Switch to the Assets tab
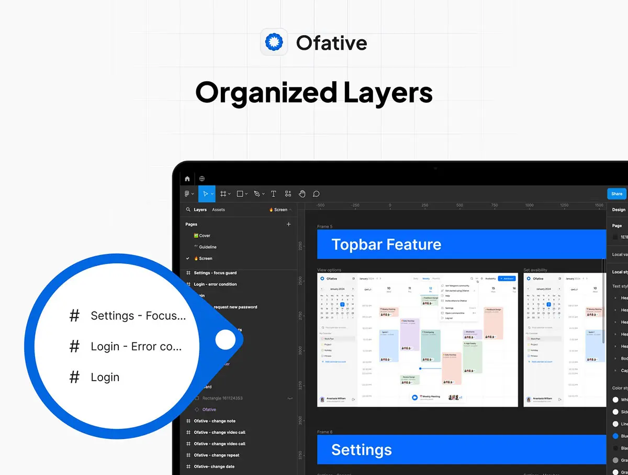628x475 pixels. (x=218, y=209)
